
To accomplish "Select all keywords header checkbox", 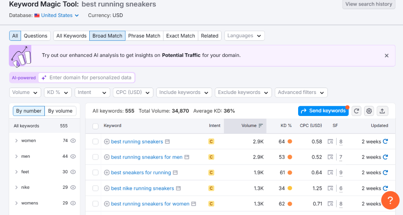I will point(95,126).
